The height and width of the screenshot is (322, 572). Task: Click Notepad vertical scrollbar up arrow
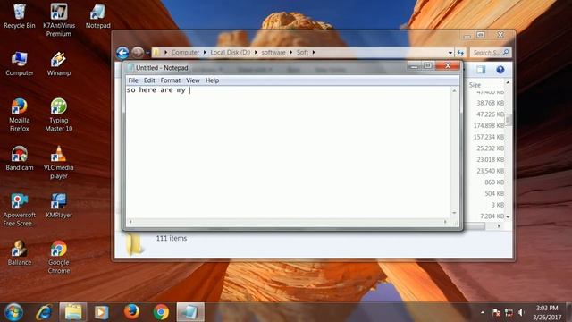[455, 90]
